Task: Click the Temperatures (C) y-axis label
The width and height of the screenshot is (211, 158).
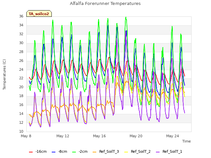Action: click(x=4, y=74)
